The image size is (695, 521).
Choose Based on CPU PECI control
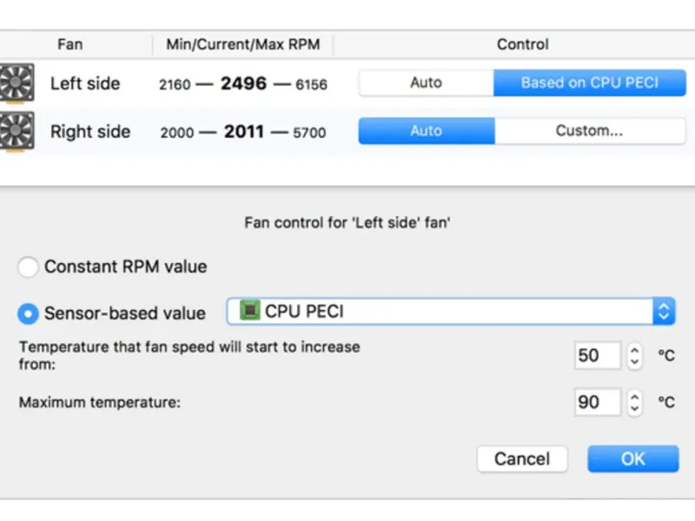point(589,83)
